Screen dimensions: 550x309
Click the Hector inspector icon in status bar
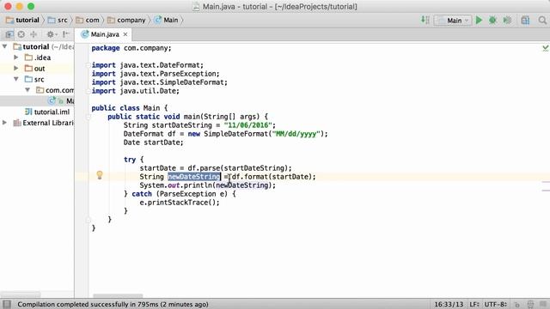[x=530, y=305]
